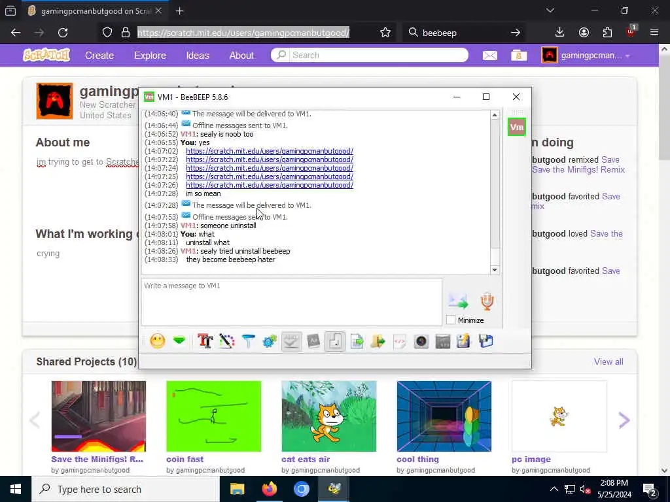The width and height of the screenshot is (670, 502).
Task: Select the VM1 user avatar in BeeBEEP sidebar
Action: point(517,127)
